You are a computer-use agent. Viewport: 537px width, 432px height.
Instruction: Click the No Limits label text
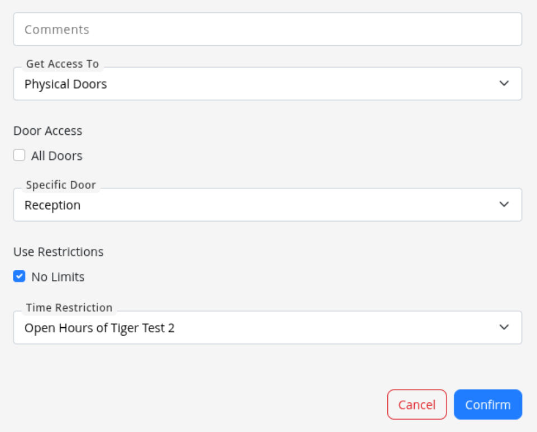click(58, 277)
